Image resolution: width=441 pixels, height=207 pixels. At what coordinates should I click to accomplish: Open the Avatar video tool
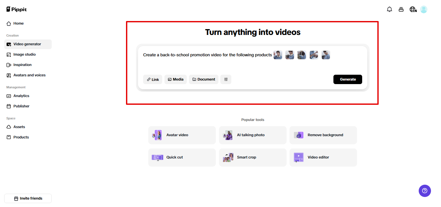pyautogui.click(x=182, y=135)
